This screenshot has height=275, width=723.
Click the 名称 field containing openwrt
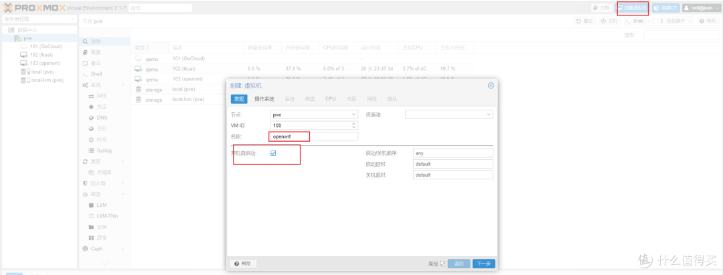313,136
